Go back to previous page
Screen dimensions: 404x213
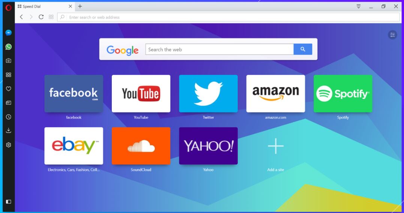point(21,17)
